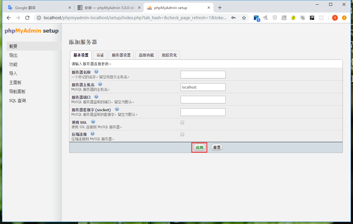The height and width of the screenshot is (224, 353).
Task: Click the 重置 button
Action: tap(217, 147)
